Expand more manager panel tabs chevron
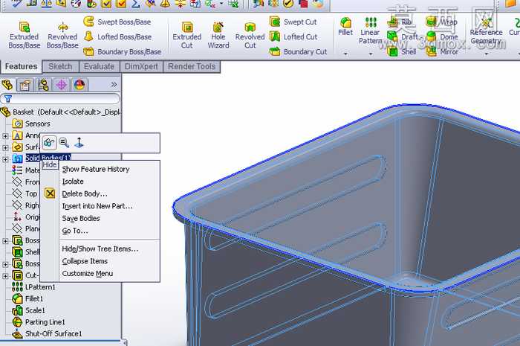This screenshot has width=520, height=346. click(x=114, y=85)
